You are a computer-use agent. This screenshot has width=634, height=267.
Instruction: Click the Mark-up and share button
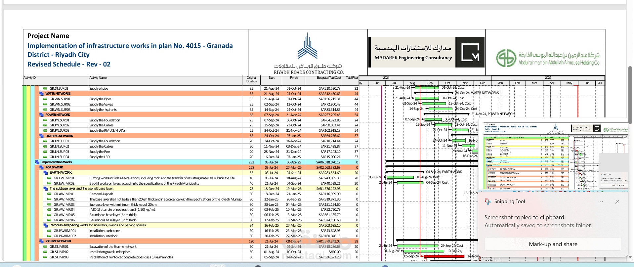pyautogui.click(x=553, y=244)
